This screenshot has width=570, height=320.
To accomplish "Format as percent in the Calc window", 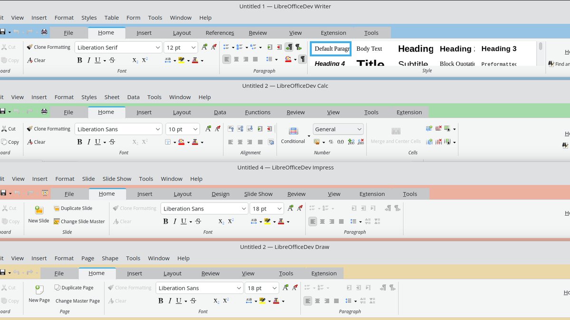I will click(x=331, y=142).
